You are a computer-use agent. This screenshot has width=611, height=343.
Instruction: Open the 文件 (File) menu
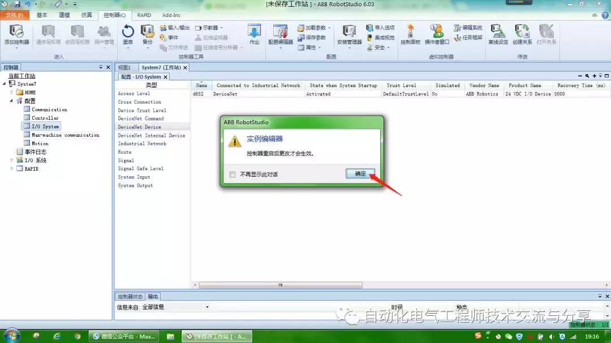click(x=14, y=15)
